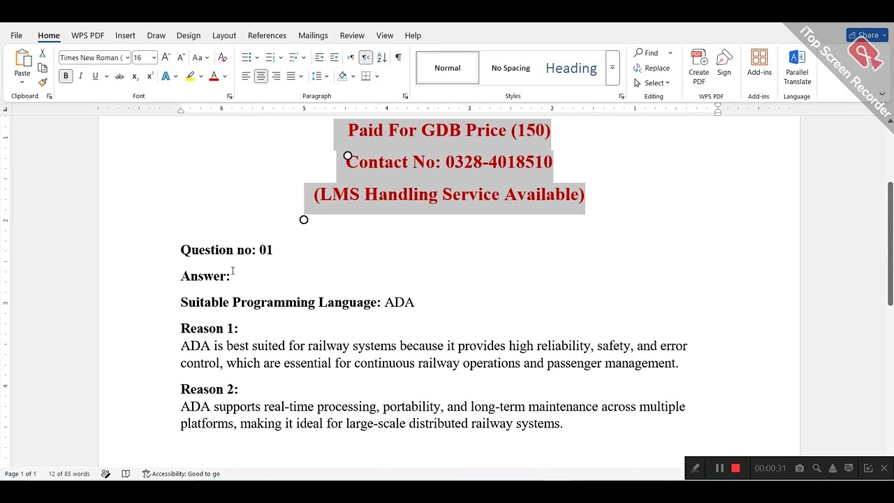Select the Format Painter brush
Image resolution: width=894 pixels, height=503 pixels.
coord(43,82)
